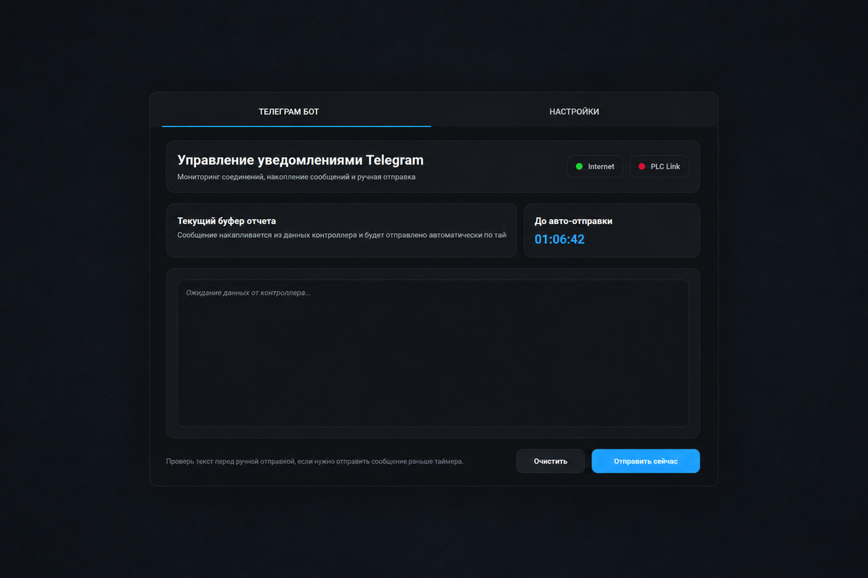Click the Текущий буфер отчета heading

point(226,221)
